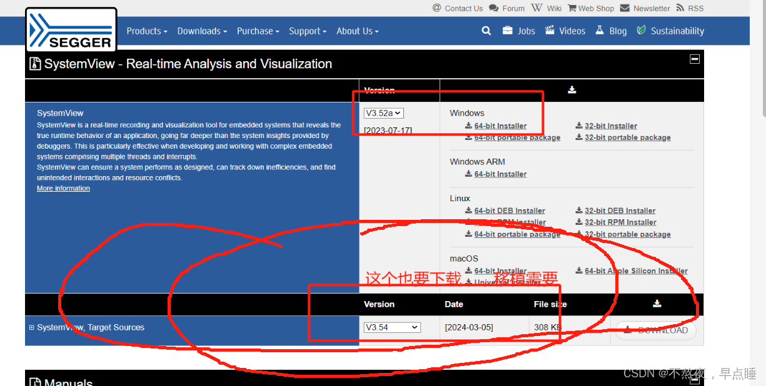Open the Videos page
Image resolution: width=766 pixels, height=386 pixels.
(565, 31)
